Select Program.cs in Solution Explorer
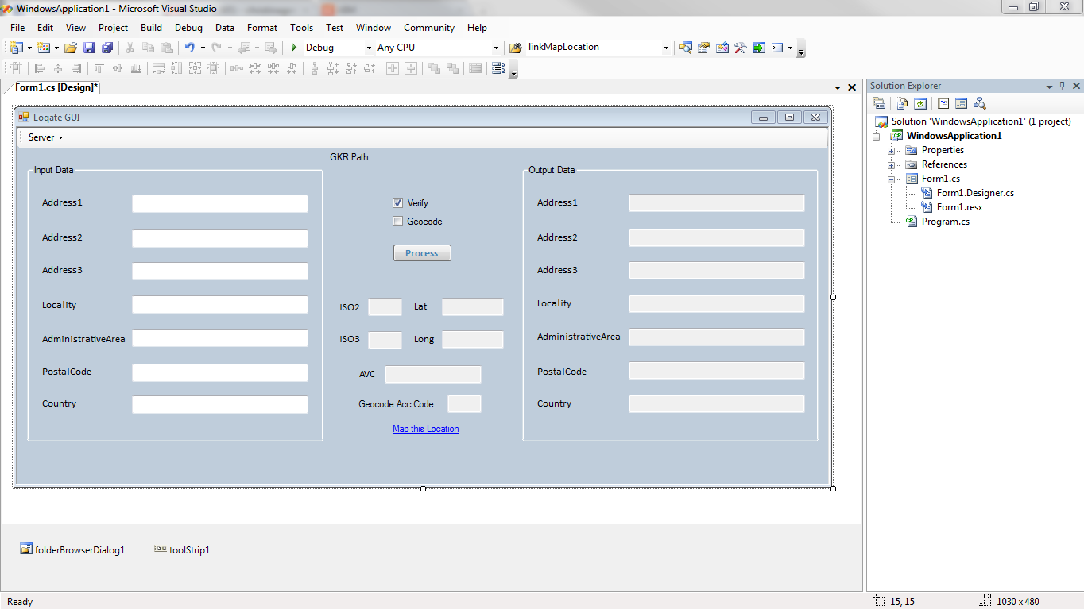 [945, 222]
